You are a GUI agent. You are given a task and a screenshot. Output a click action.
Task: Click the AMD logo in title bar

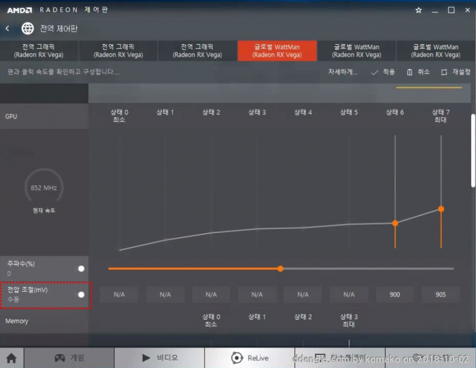coord(20,10)
